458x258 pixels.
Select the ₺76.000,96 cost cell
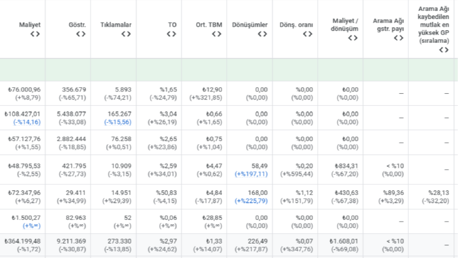point(24,90)
